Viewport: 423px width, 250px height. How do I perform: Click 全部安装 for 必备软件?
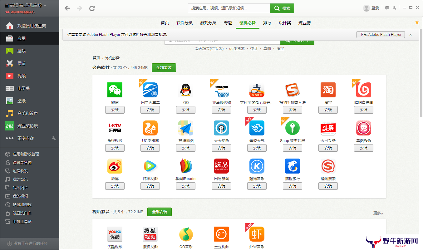(x=164, y=68)
